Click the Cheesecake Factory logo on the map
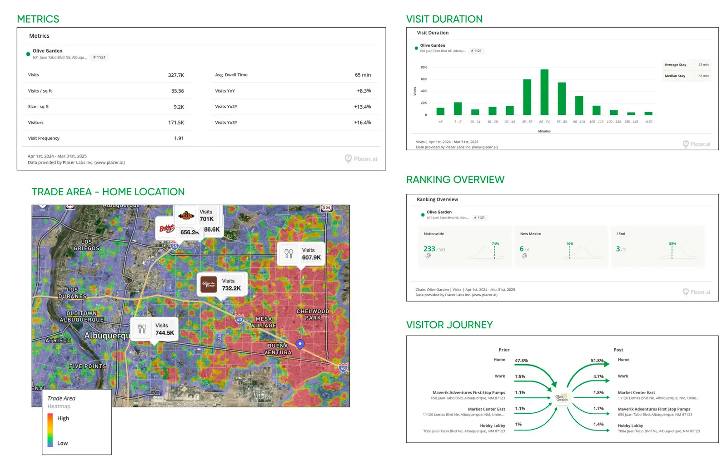Screen dimensions: 727x460 point(209,285)
